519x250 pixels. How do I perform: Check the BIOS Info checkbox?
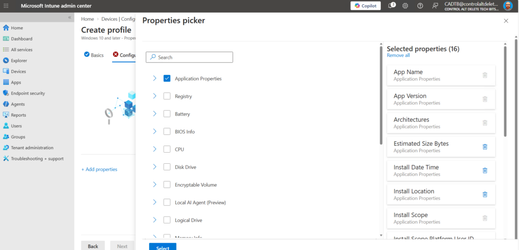tap(167, 131)
